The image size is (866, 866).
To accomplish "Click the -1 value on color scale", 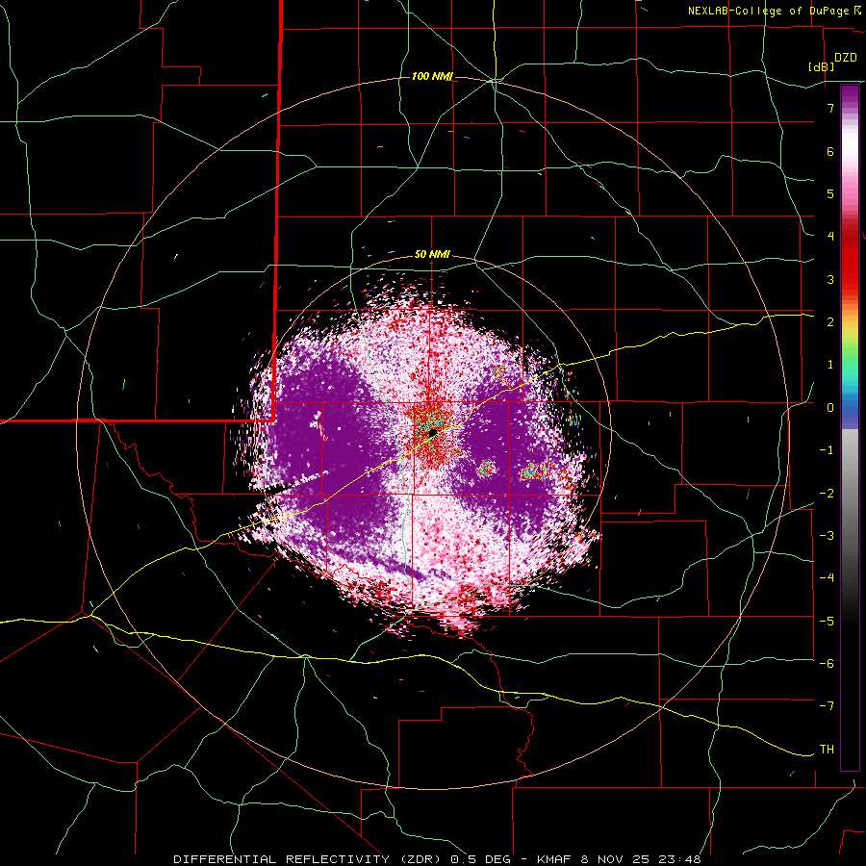I will 827,450.
